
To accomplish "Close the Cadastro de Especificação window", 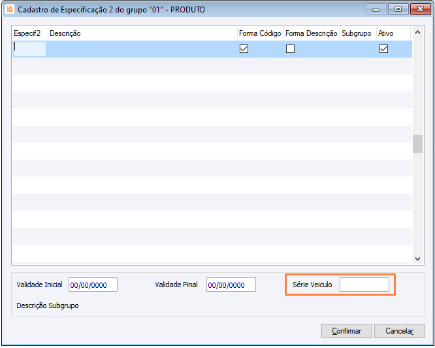I will [420, 9].
